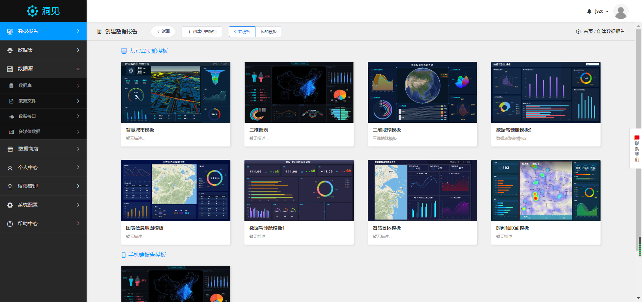Click the 数据集 layers icon
Image resolution: width=642 pixels, height=302 pixels.
coord(10,50)
